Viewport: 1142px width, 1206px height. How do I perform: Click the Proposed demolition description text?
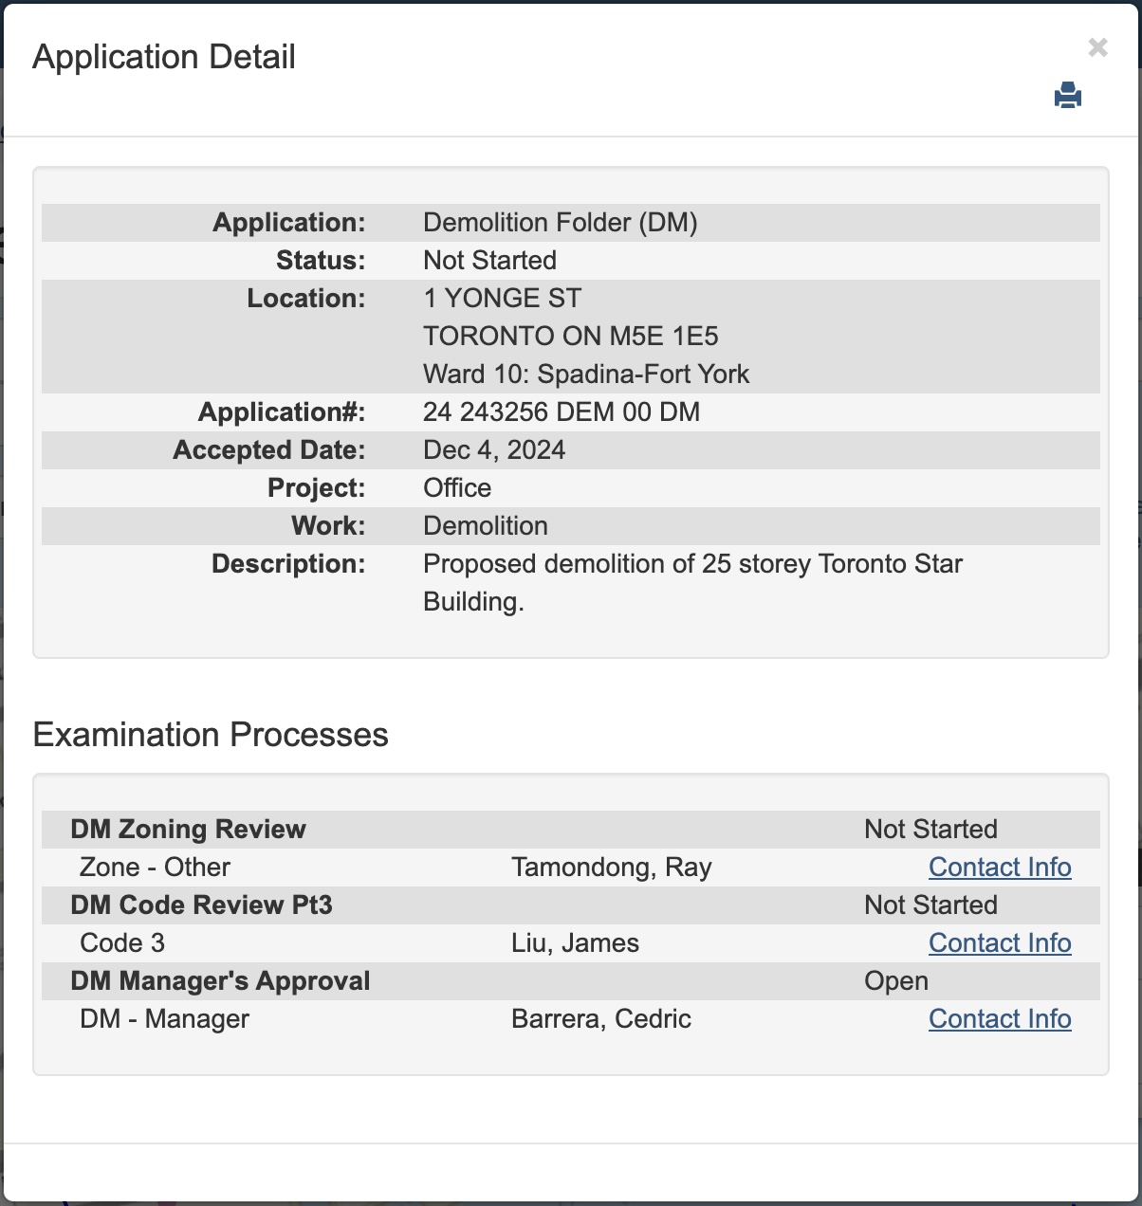pyautogui.click(x=691, y=564)
